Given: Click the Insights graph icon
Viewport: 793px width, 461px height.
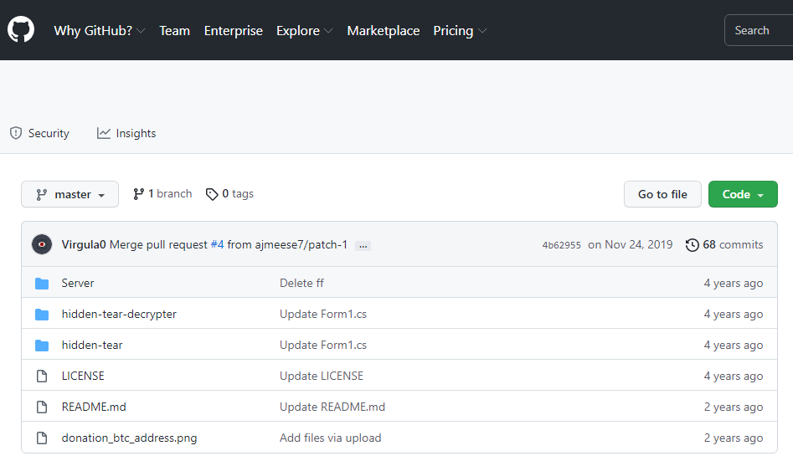Looking at the screenshot, I should (104, 133).
